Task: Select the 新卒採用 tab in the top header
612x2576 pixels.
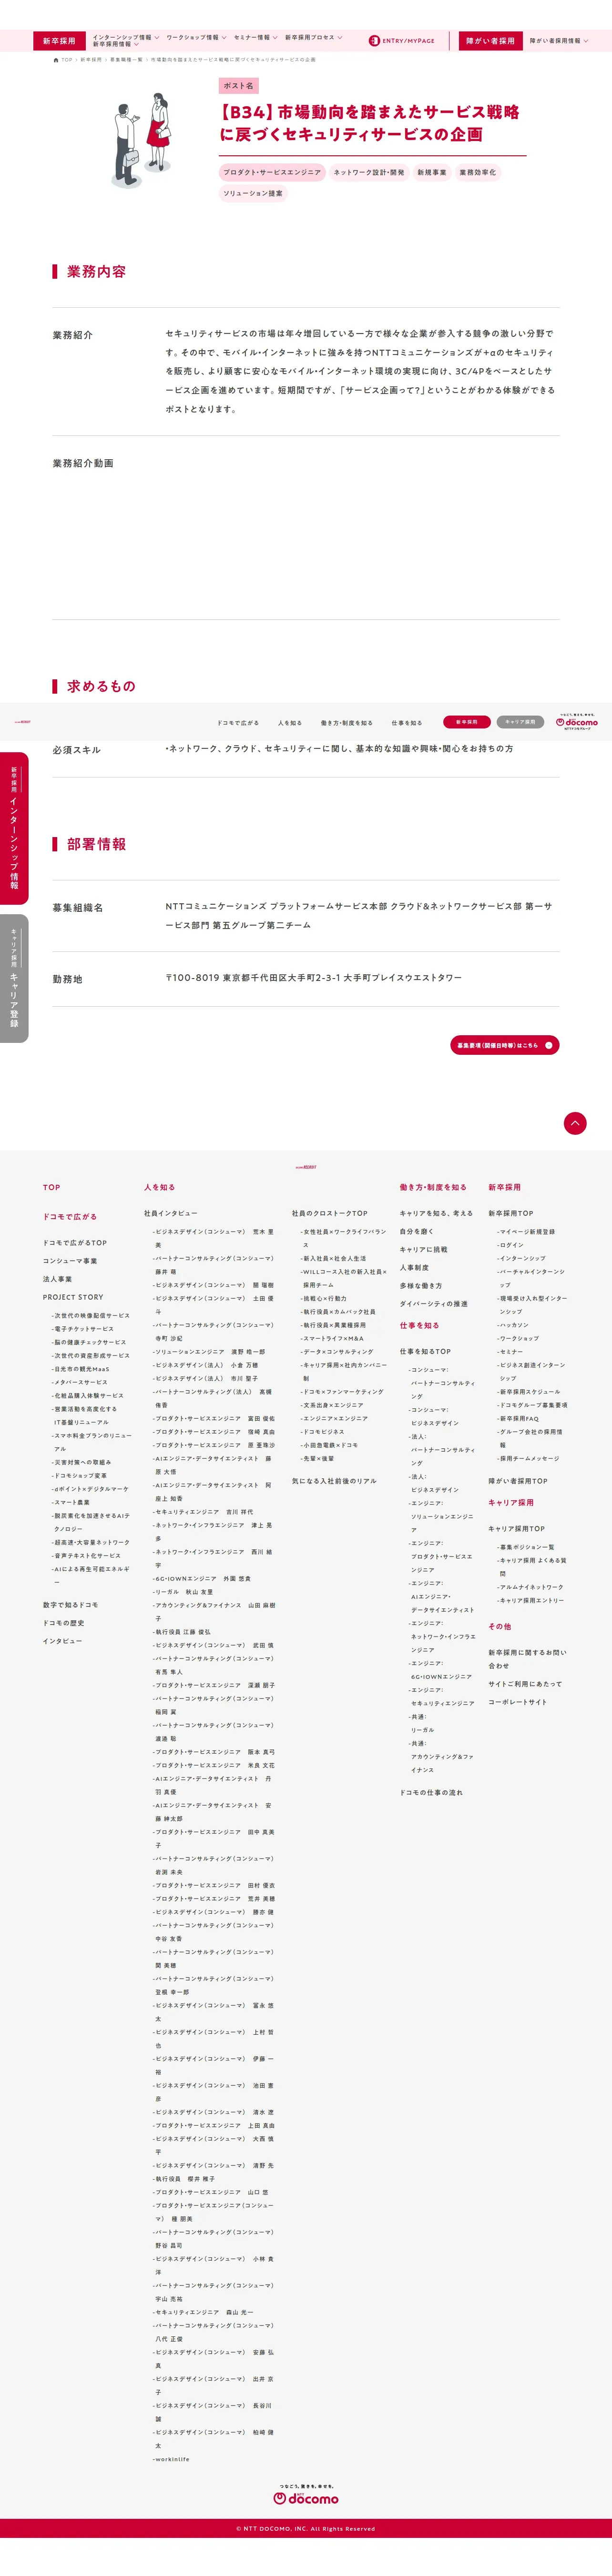Action: [59, 41]
